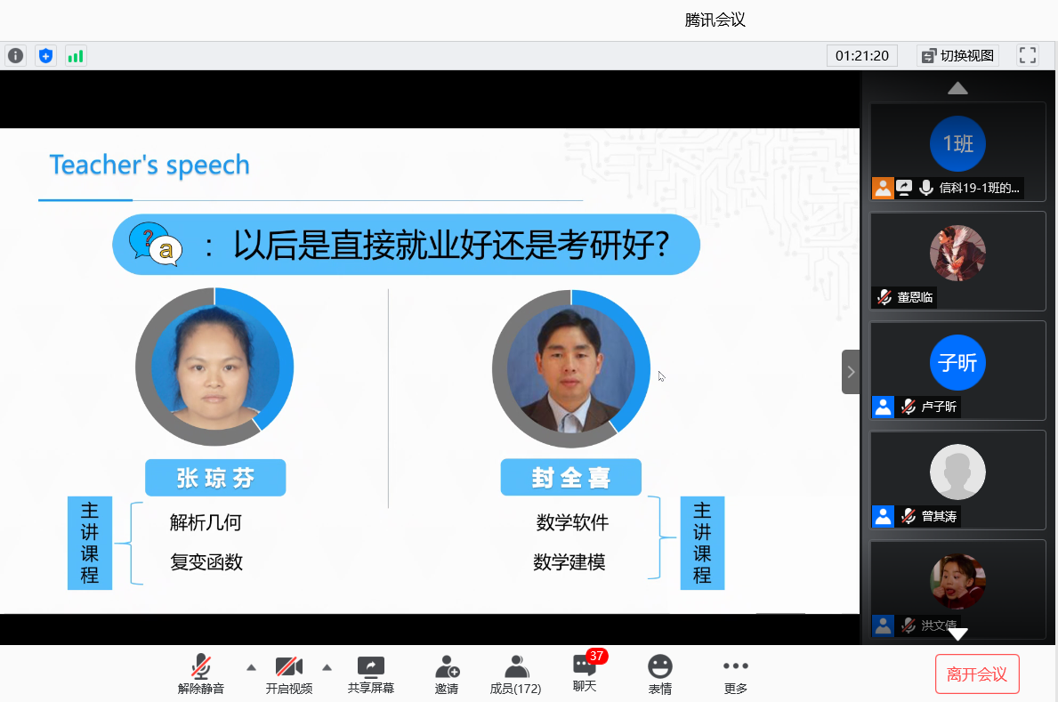Click More (更多) options icon
1058x702 pixels.
735,674
